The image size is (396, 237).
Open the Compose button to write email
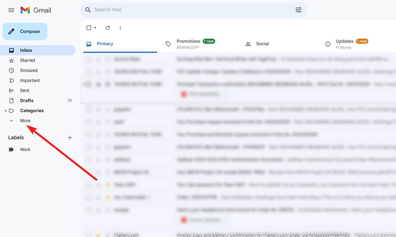click(x=25, y=31)
